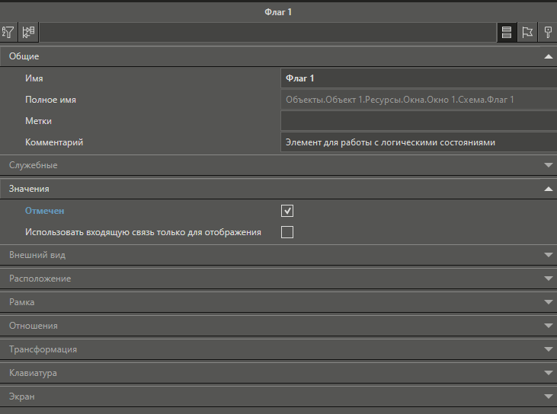Screen dimensions: 557x414
Task: Expand the Экран section
Action: (548, 396)
